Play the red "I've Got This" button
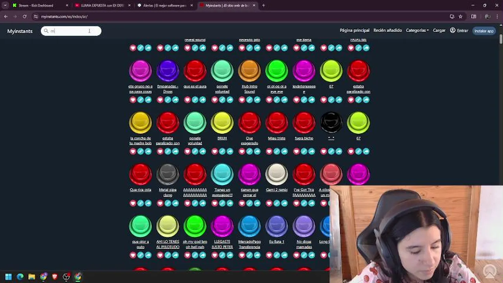The image size is (503, 283). point(304,175)
